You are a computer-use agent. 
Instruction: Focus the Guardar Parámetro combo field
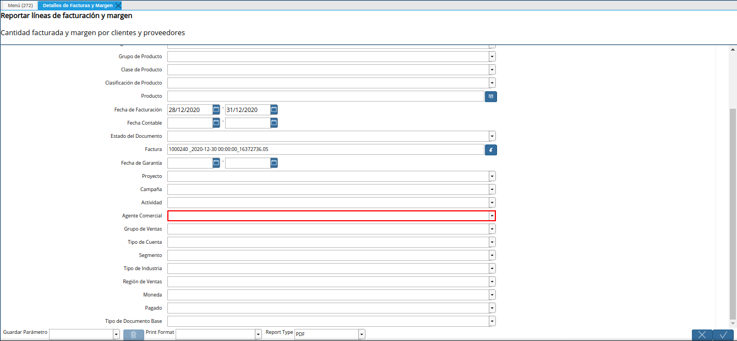[x=81, y=334]
